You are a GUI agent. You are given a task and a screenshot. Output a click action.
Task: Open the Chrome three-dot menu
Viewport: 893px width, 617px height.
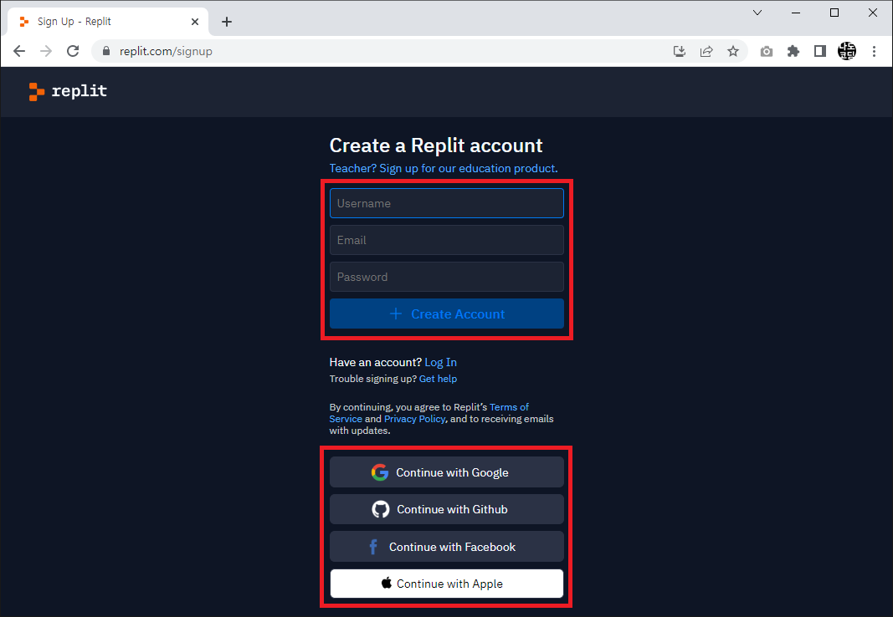coord(875,51)
